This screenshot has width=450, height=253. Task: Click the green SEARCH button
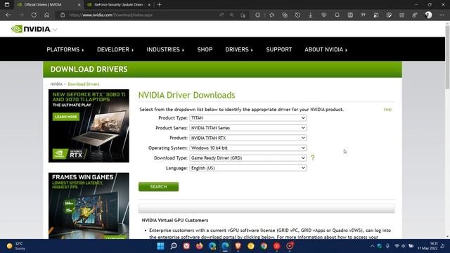click(158, 187)
